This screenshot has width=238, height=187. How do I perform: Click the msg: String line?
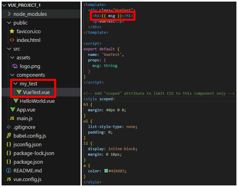(105, 66)
